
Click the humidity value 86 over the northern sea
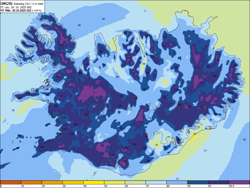click(x=79, y=25)
